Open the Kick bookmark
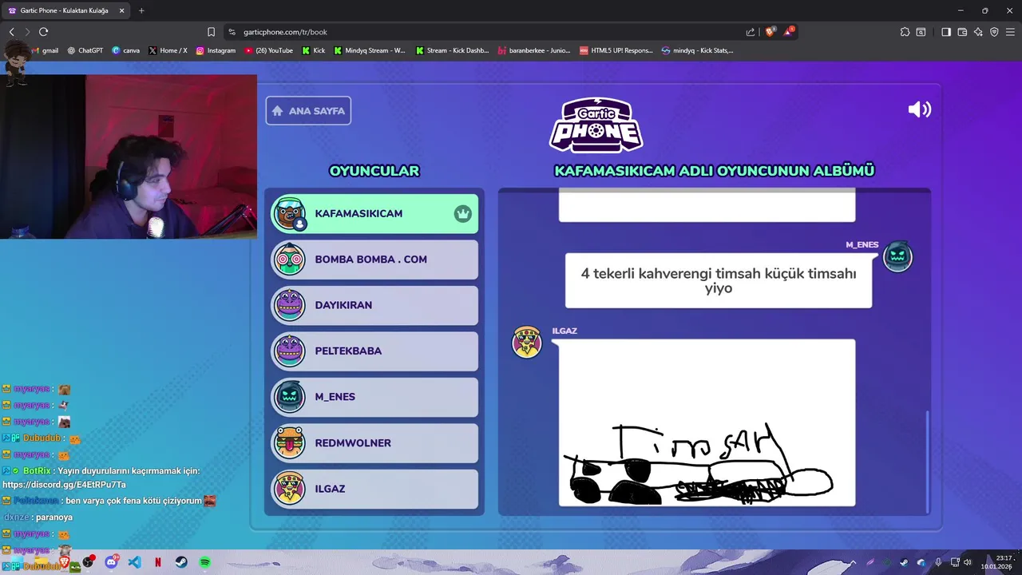This screenshot has width=1022, height=575. [x=314, y=50]
